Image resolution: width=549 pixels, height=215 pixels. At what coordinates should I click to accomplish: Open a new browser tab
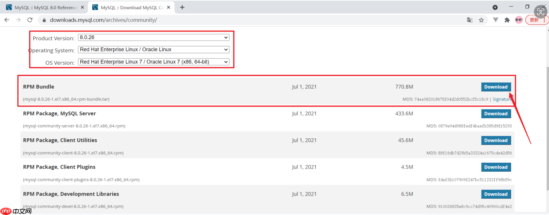tap(182, 7)
